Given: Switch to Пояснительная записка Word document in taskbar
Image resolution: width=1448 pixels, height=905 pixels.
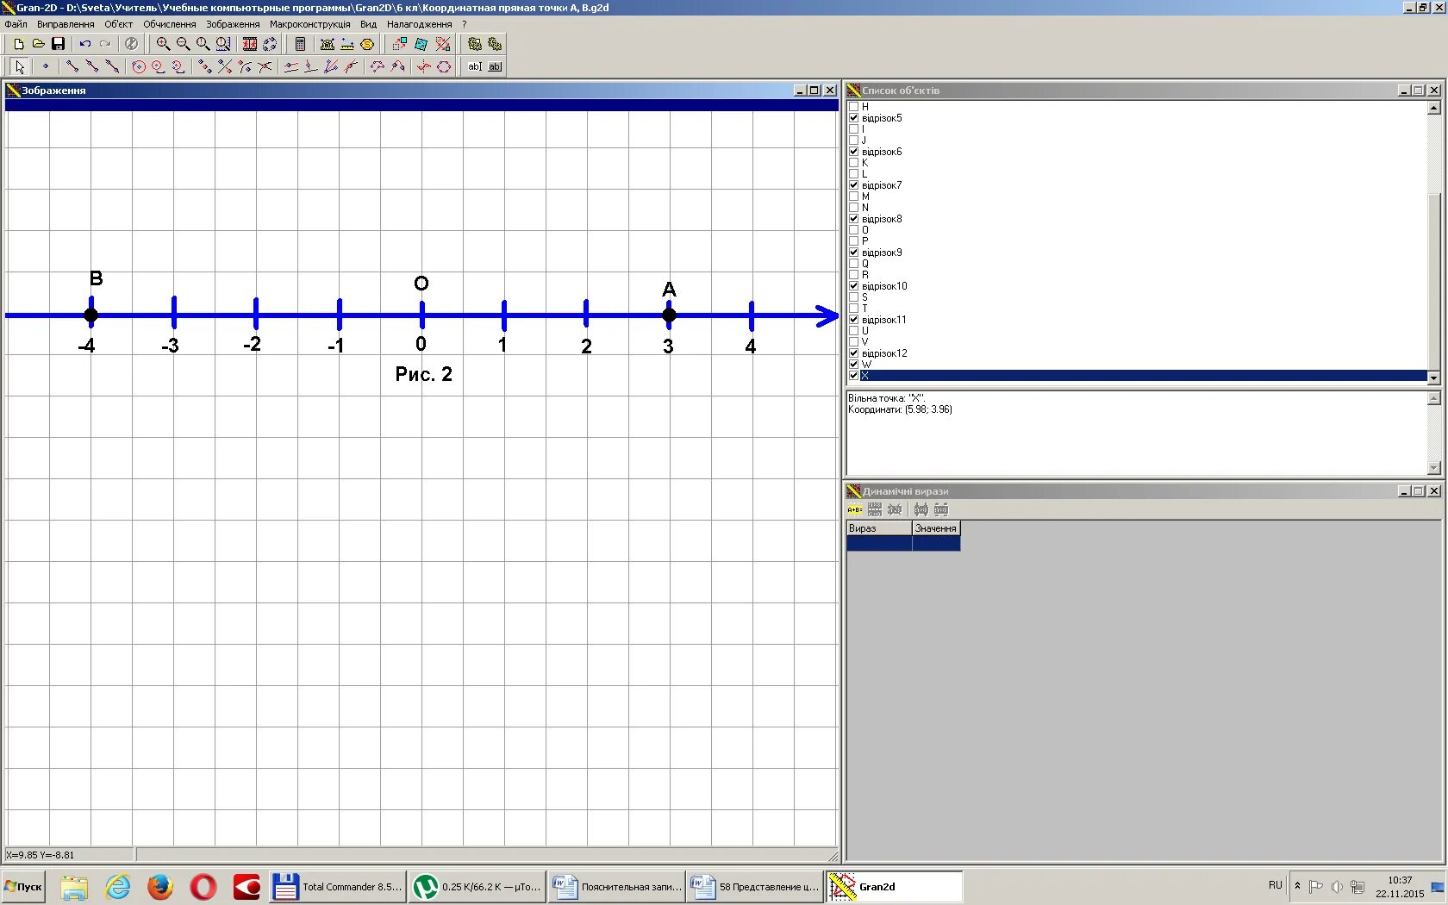Looking at the screenshot, I should tap(616, 887).
